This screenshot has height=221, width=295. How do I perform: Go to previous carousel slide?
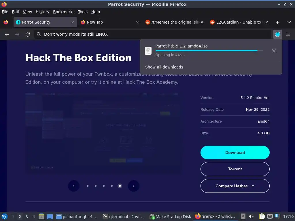tap(73, 186)
